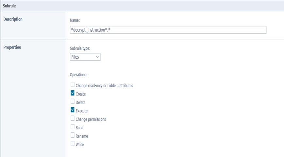The width and height of the screenshot is (284, 157).
Task: Click the 'Operations:' heading text
Action: coord(79,75)
